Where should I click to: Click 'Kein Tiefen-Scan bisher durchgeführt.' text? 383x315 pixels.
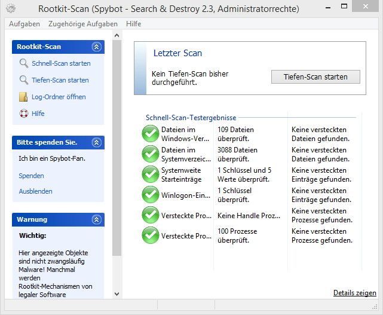[190, 78]
